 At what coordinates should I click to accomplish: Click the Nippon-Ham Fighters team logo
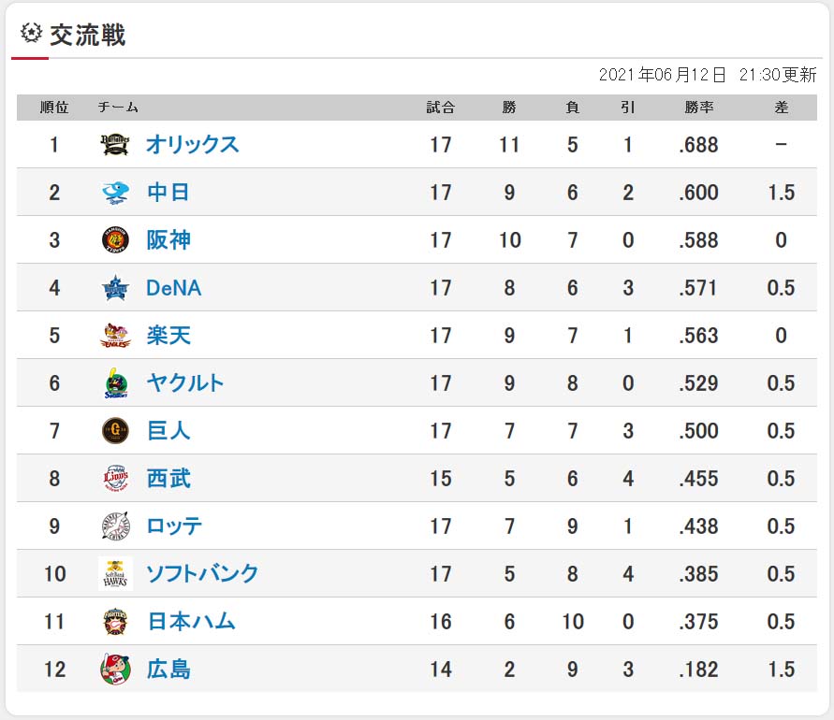coord(115,622)
